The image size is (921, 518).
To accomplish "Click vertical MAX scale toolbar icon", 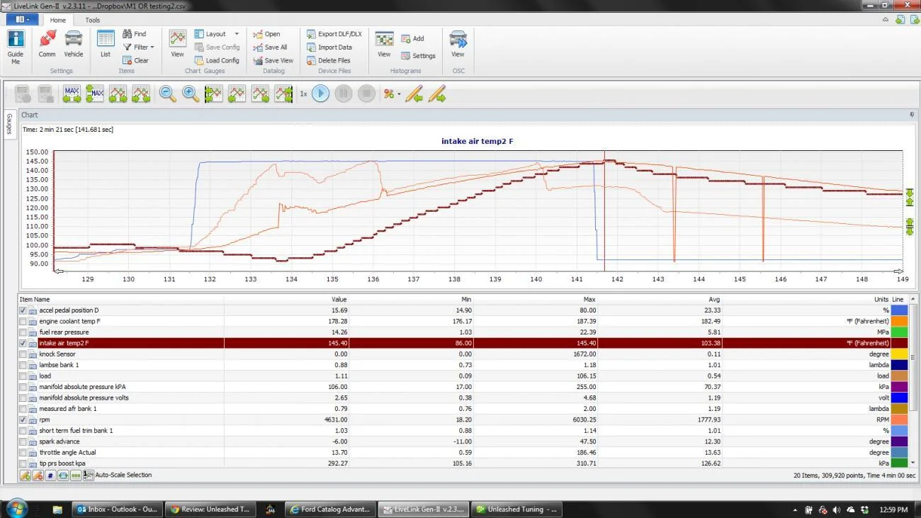I will (x=95, y=94).
